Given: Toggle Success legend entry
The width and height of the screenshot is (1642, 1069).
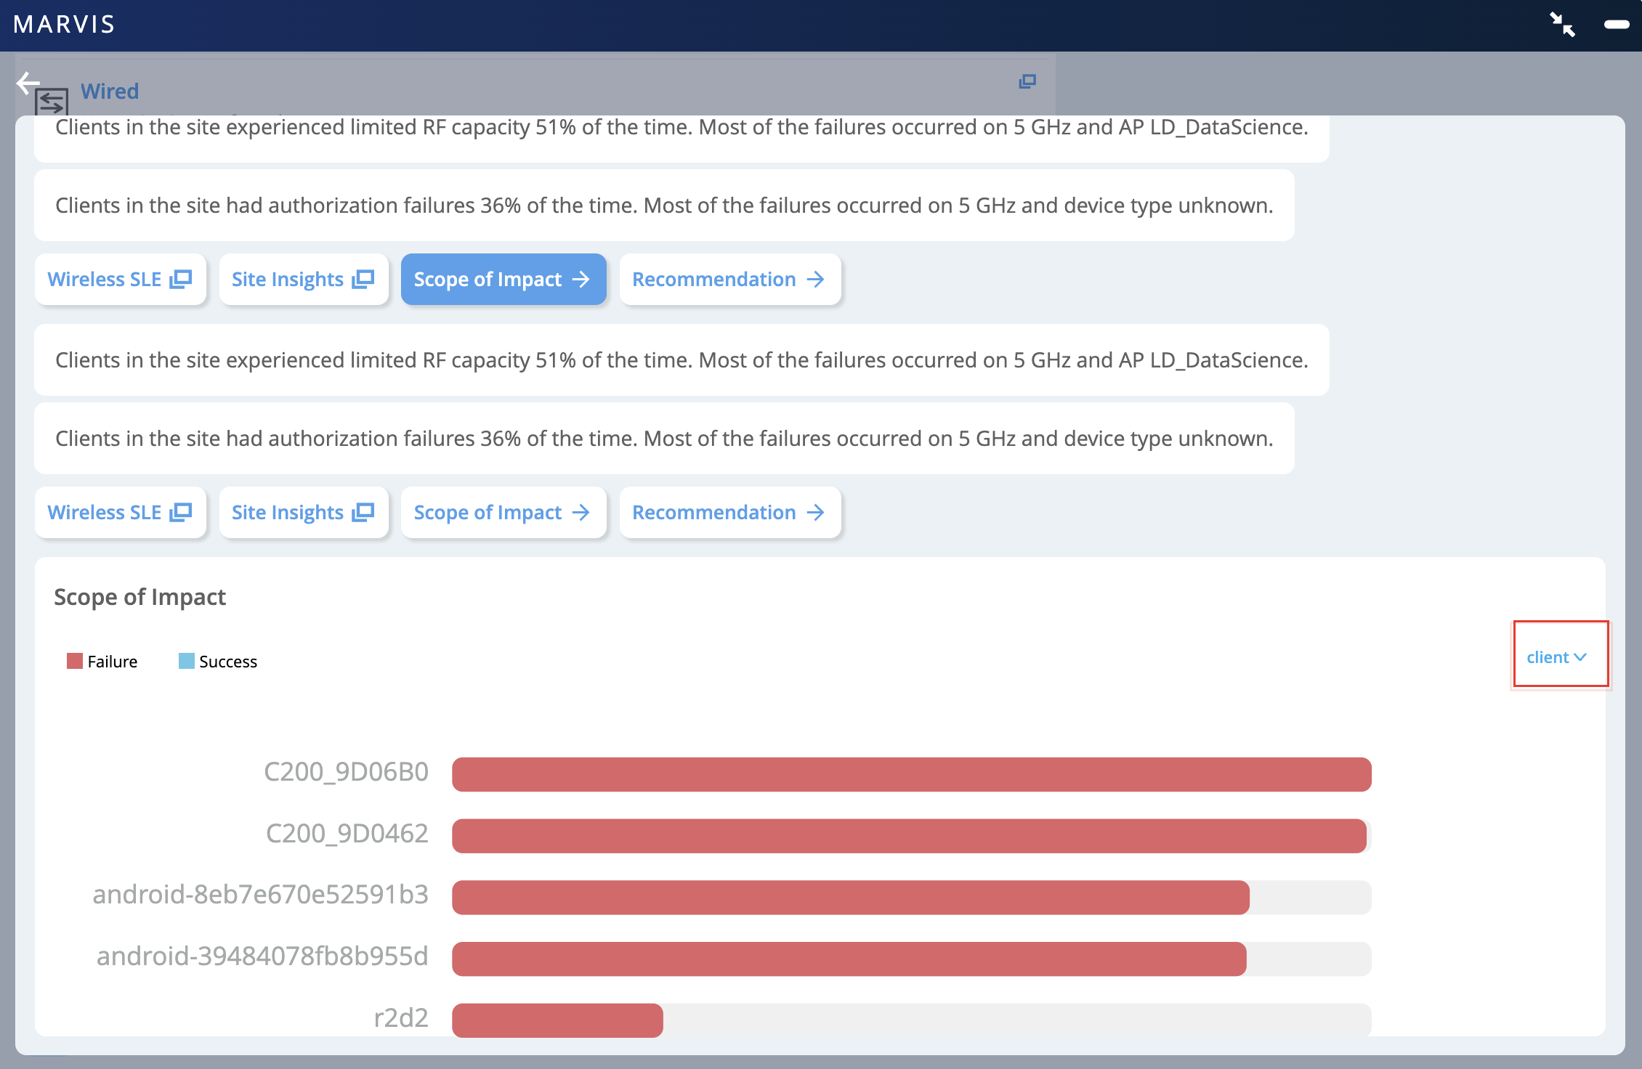Looking at the screenshot, I should pos(218,661).
